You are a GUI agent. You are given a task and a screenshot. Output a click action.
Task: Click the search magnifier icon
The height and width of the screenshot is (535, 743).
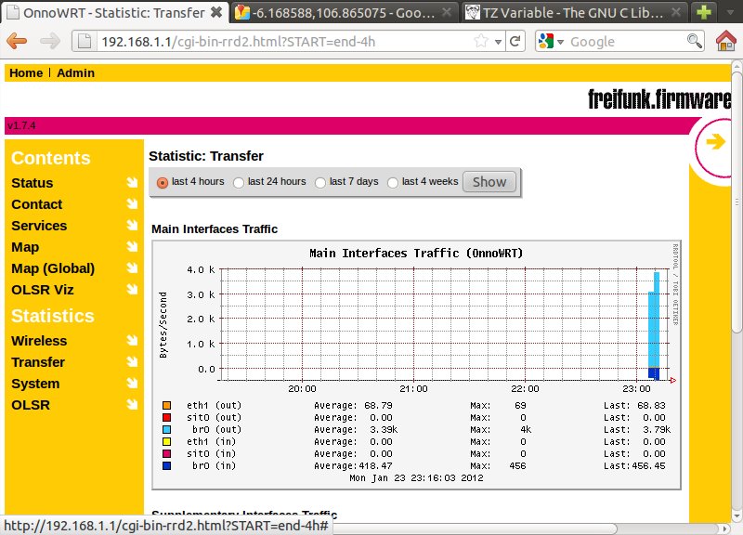[x=694, y=42]
